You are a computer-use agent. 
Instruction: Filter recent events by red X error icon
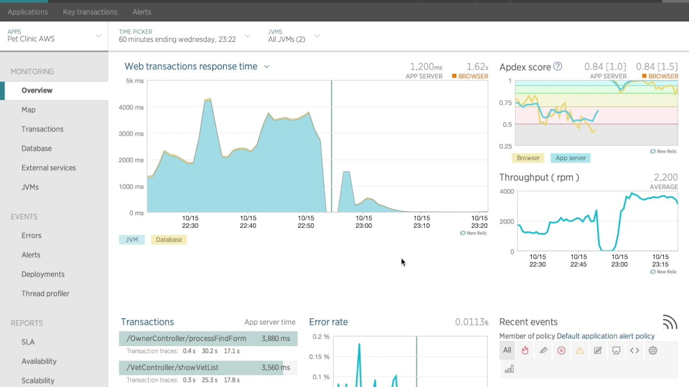click(x=561, y=350)
